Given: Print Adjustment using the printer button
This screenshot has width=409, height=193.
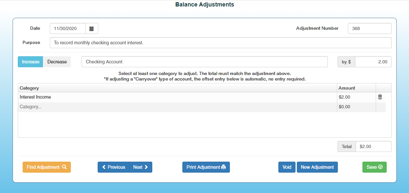Looking at the screenshot, I should coord(206,167).
